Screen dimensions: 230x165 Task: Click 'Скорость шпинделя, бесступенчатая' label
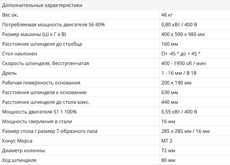[46, 63]
